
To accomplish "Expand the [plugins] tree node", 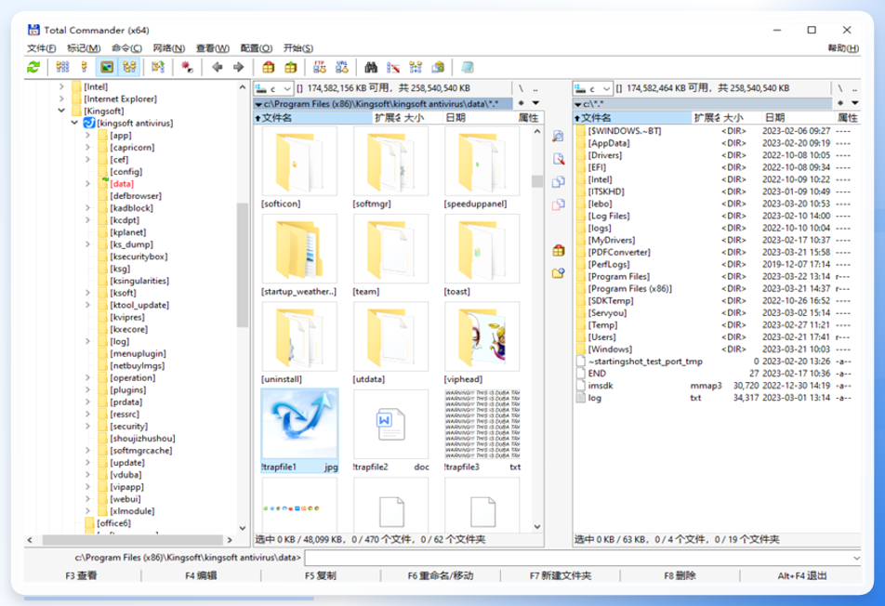I will coord(87,389).
